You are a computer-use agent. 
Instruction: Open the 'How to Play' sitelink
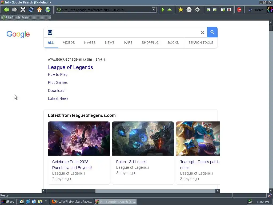(58, 75)
